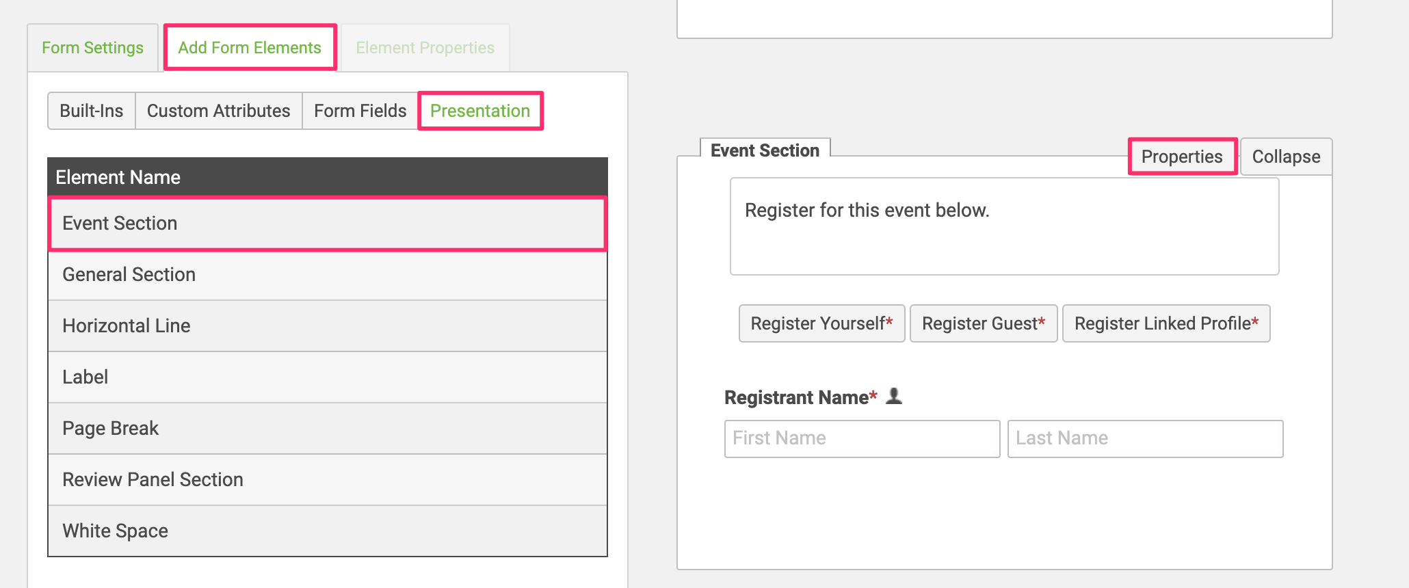Pick the Label element row
This screenshot has width=1409, height=588.
pyautogui.click(x=328, y=377)
